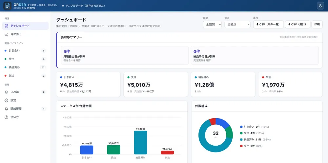Select 引き合い in the pipeline sidebar
The height and width of the screenshot is (163, 328).
click(25, 50)
